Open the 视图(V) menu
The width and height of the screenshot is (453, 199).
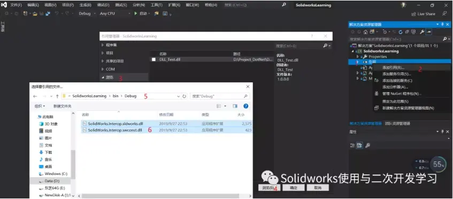pyautogui.click(x=50, y=5)
